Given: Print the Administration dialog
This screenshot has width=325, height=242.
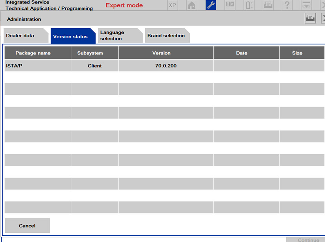Looking at the screenshot, I should click(x=310, y=18).
